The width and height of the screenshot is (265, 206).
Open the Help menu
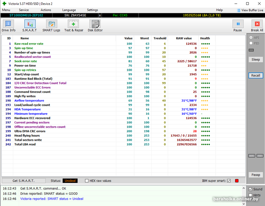(x=219, y=10)
